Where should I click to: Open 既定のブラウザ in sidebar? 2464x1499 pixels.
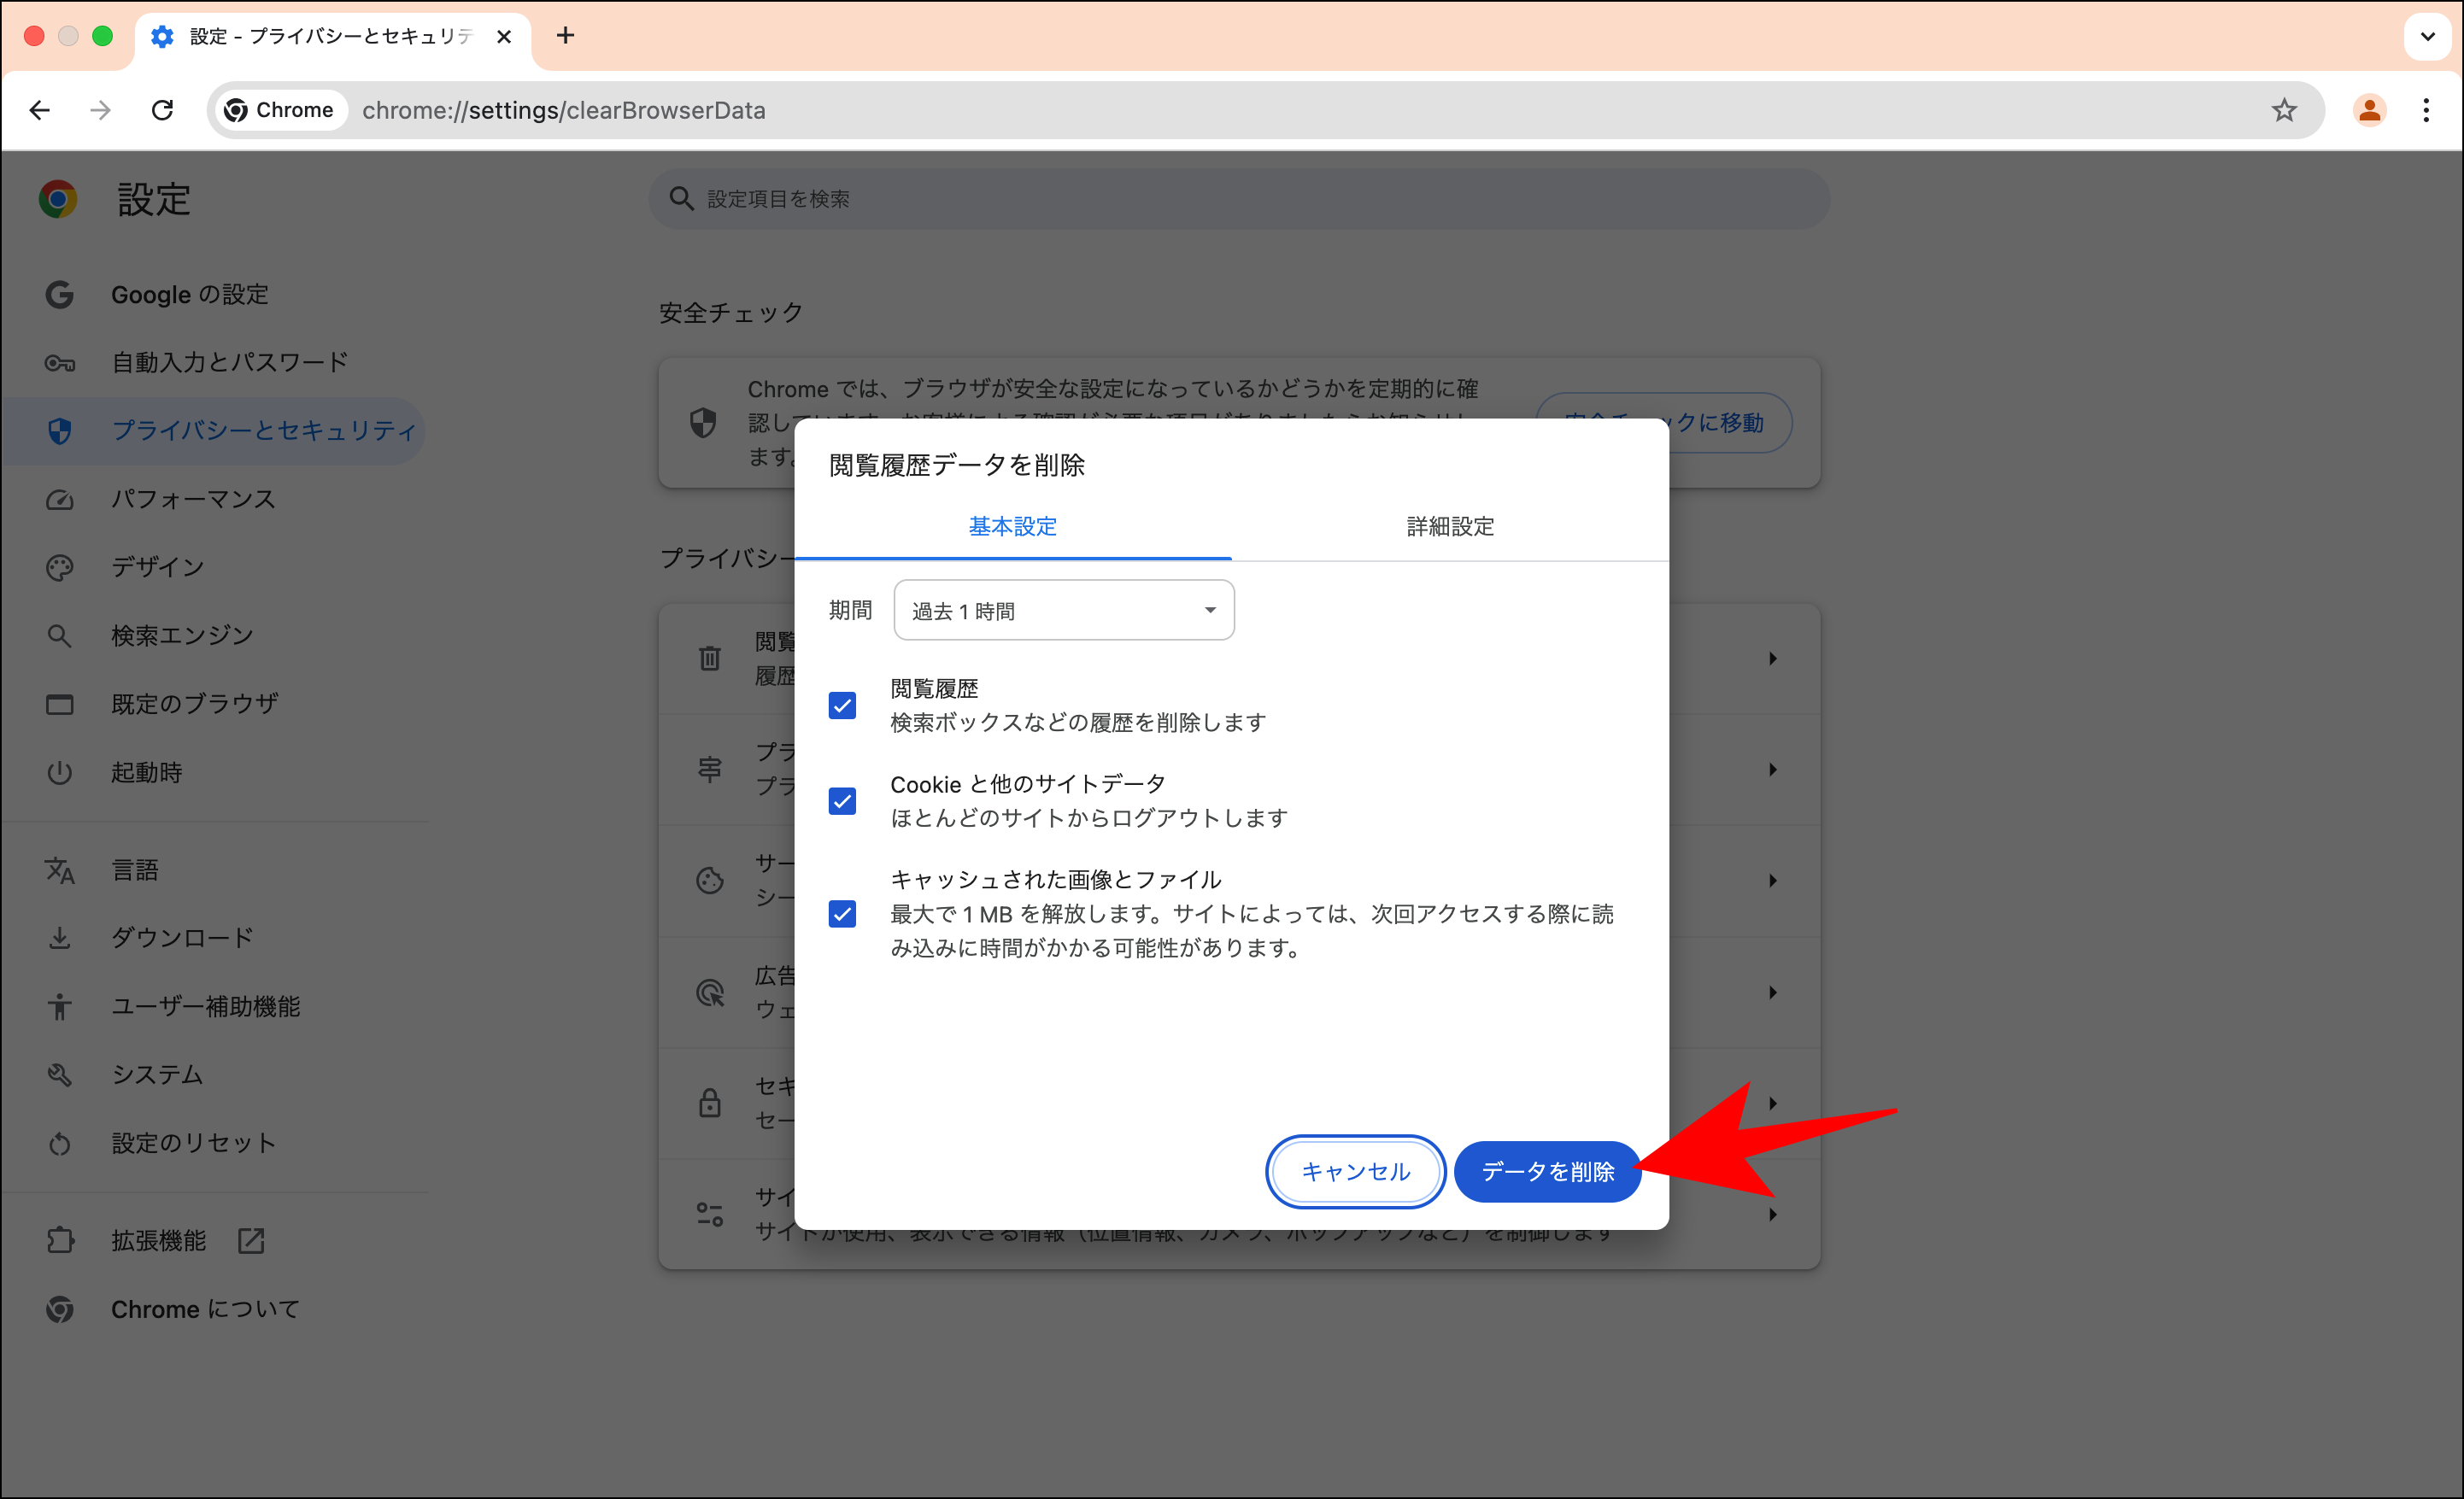click(x=215, y=704)
